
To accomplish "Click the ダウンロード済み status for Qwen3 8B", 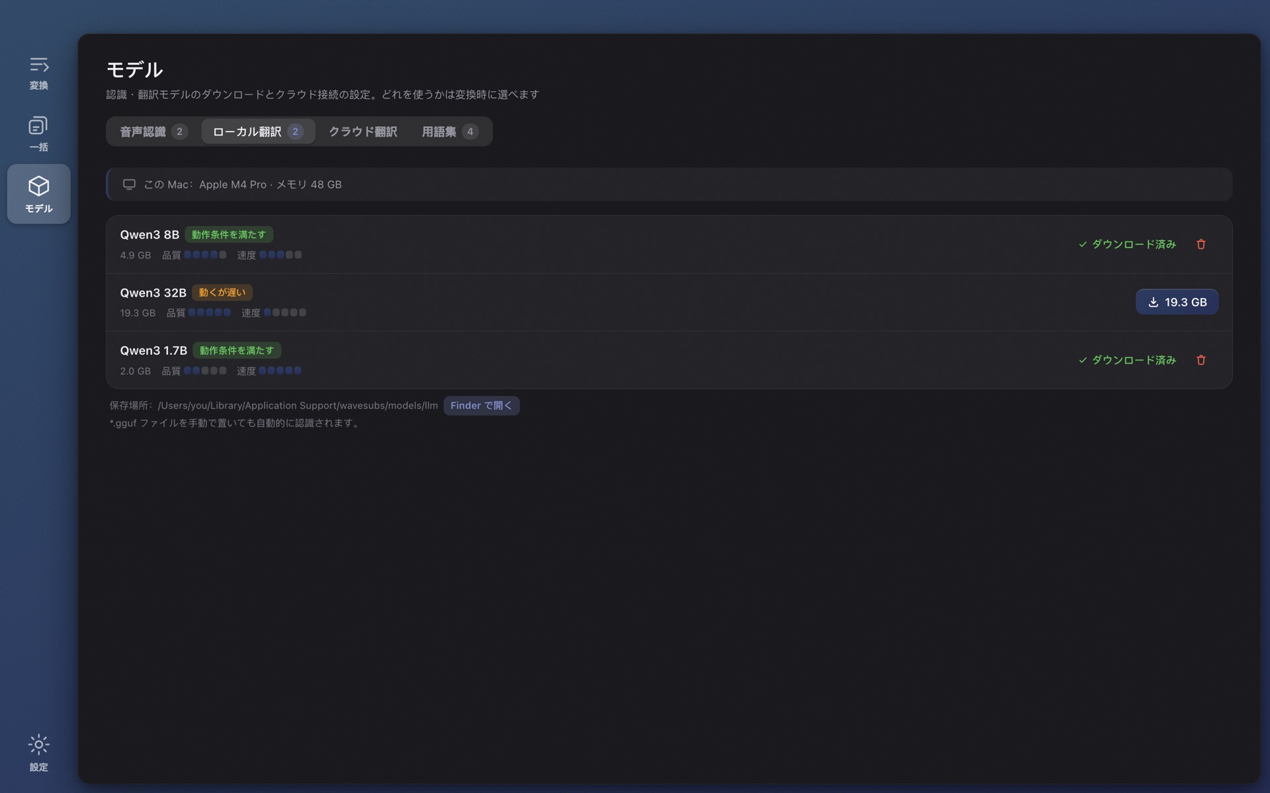I will [1127, 245].
